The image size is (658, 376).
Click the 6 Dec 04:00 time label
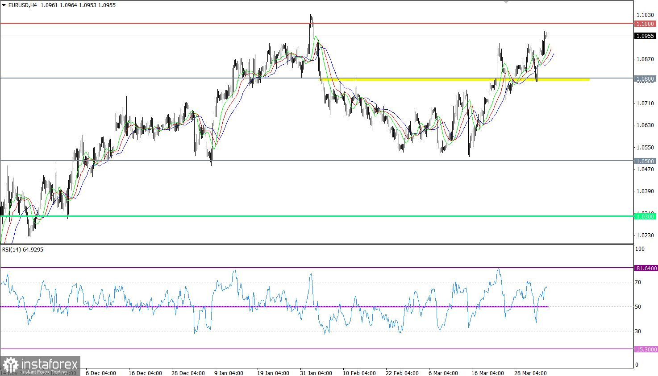click(x=100, y=373)
